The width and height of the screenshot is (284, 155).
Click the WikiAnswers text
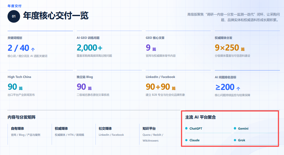(151, 141)
